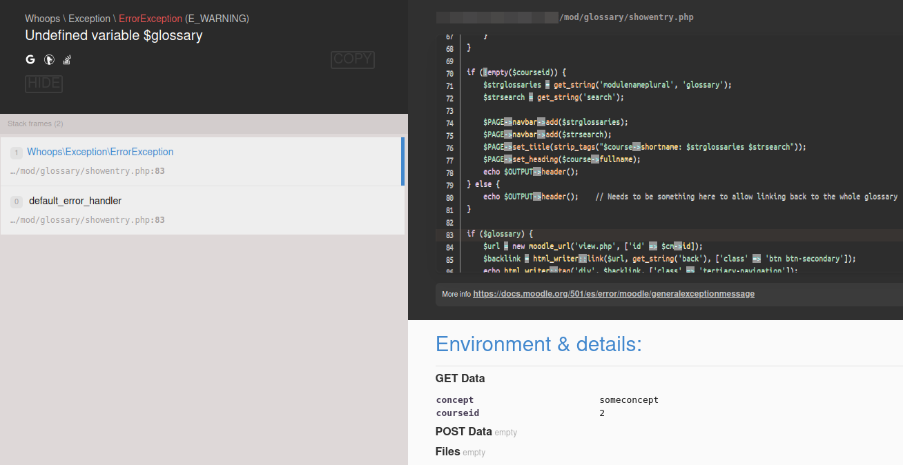Click the 'someconcept' GET value
Image resolution: width=903 pixels, height=465 pixels.
[629, 400]
